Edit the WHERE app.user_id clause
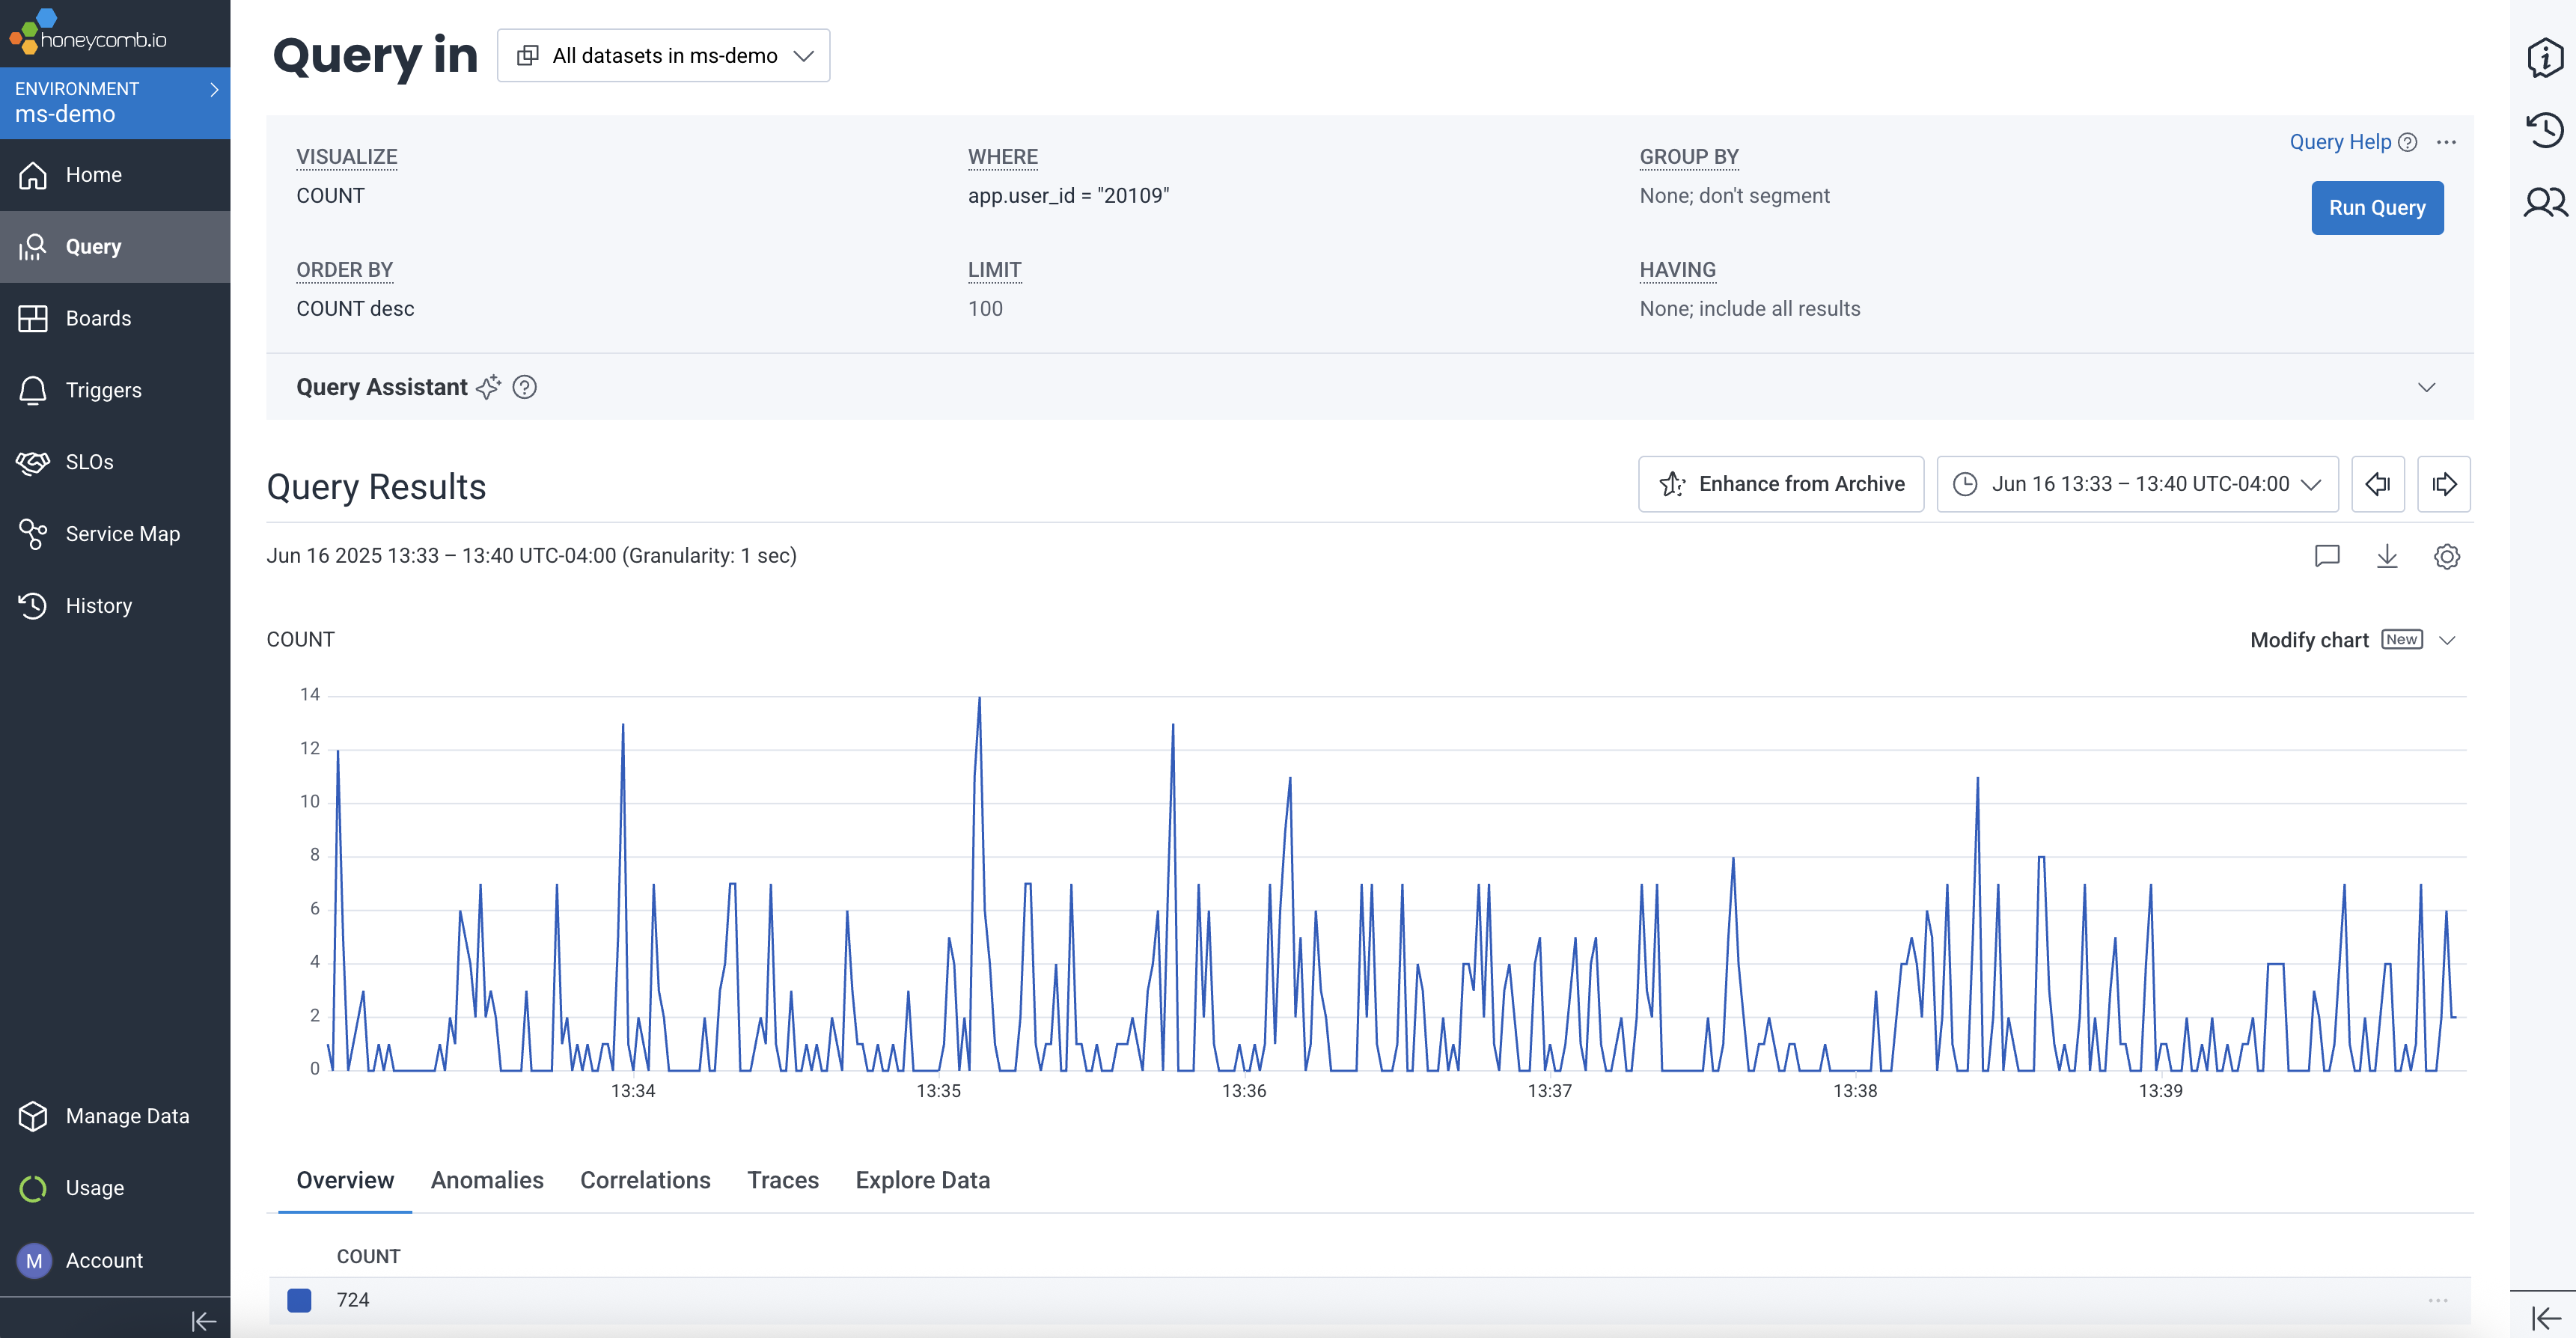Image resolution: width=2576 pixels, height=1338 pixels. pyautogui.click(x=1068, y=196)
